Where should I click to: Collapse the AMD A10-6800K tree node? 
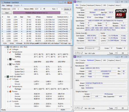5,77
